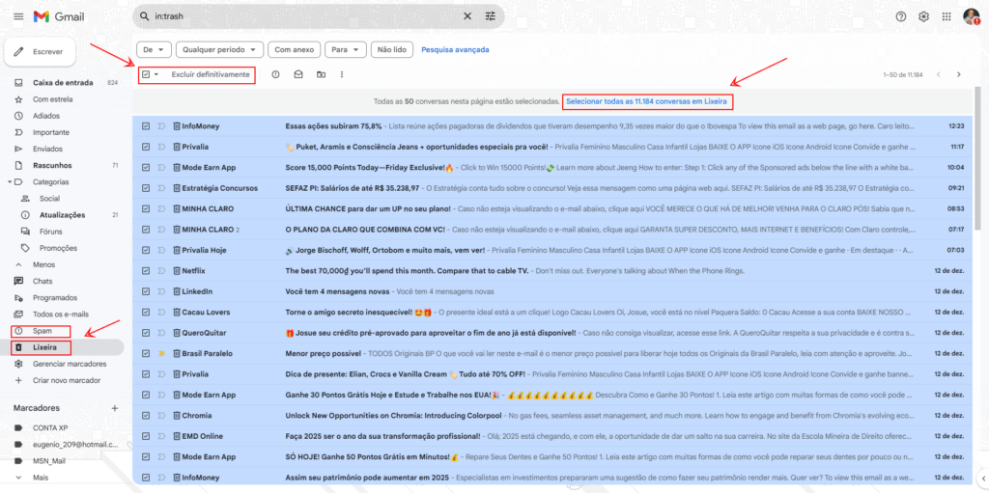The height and width of the screenshot is (493, 989).
Task: Open the Google apps grid icon
Action: [947, 16]
